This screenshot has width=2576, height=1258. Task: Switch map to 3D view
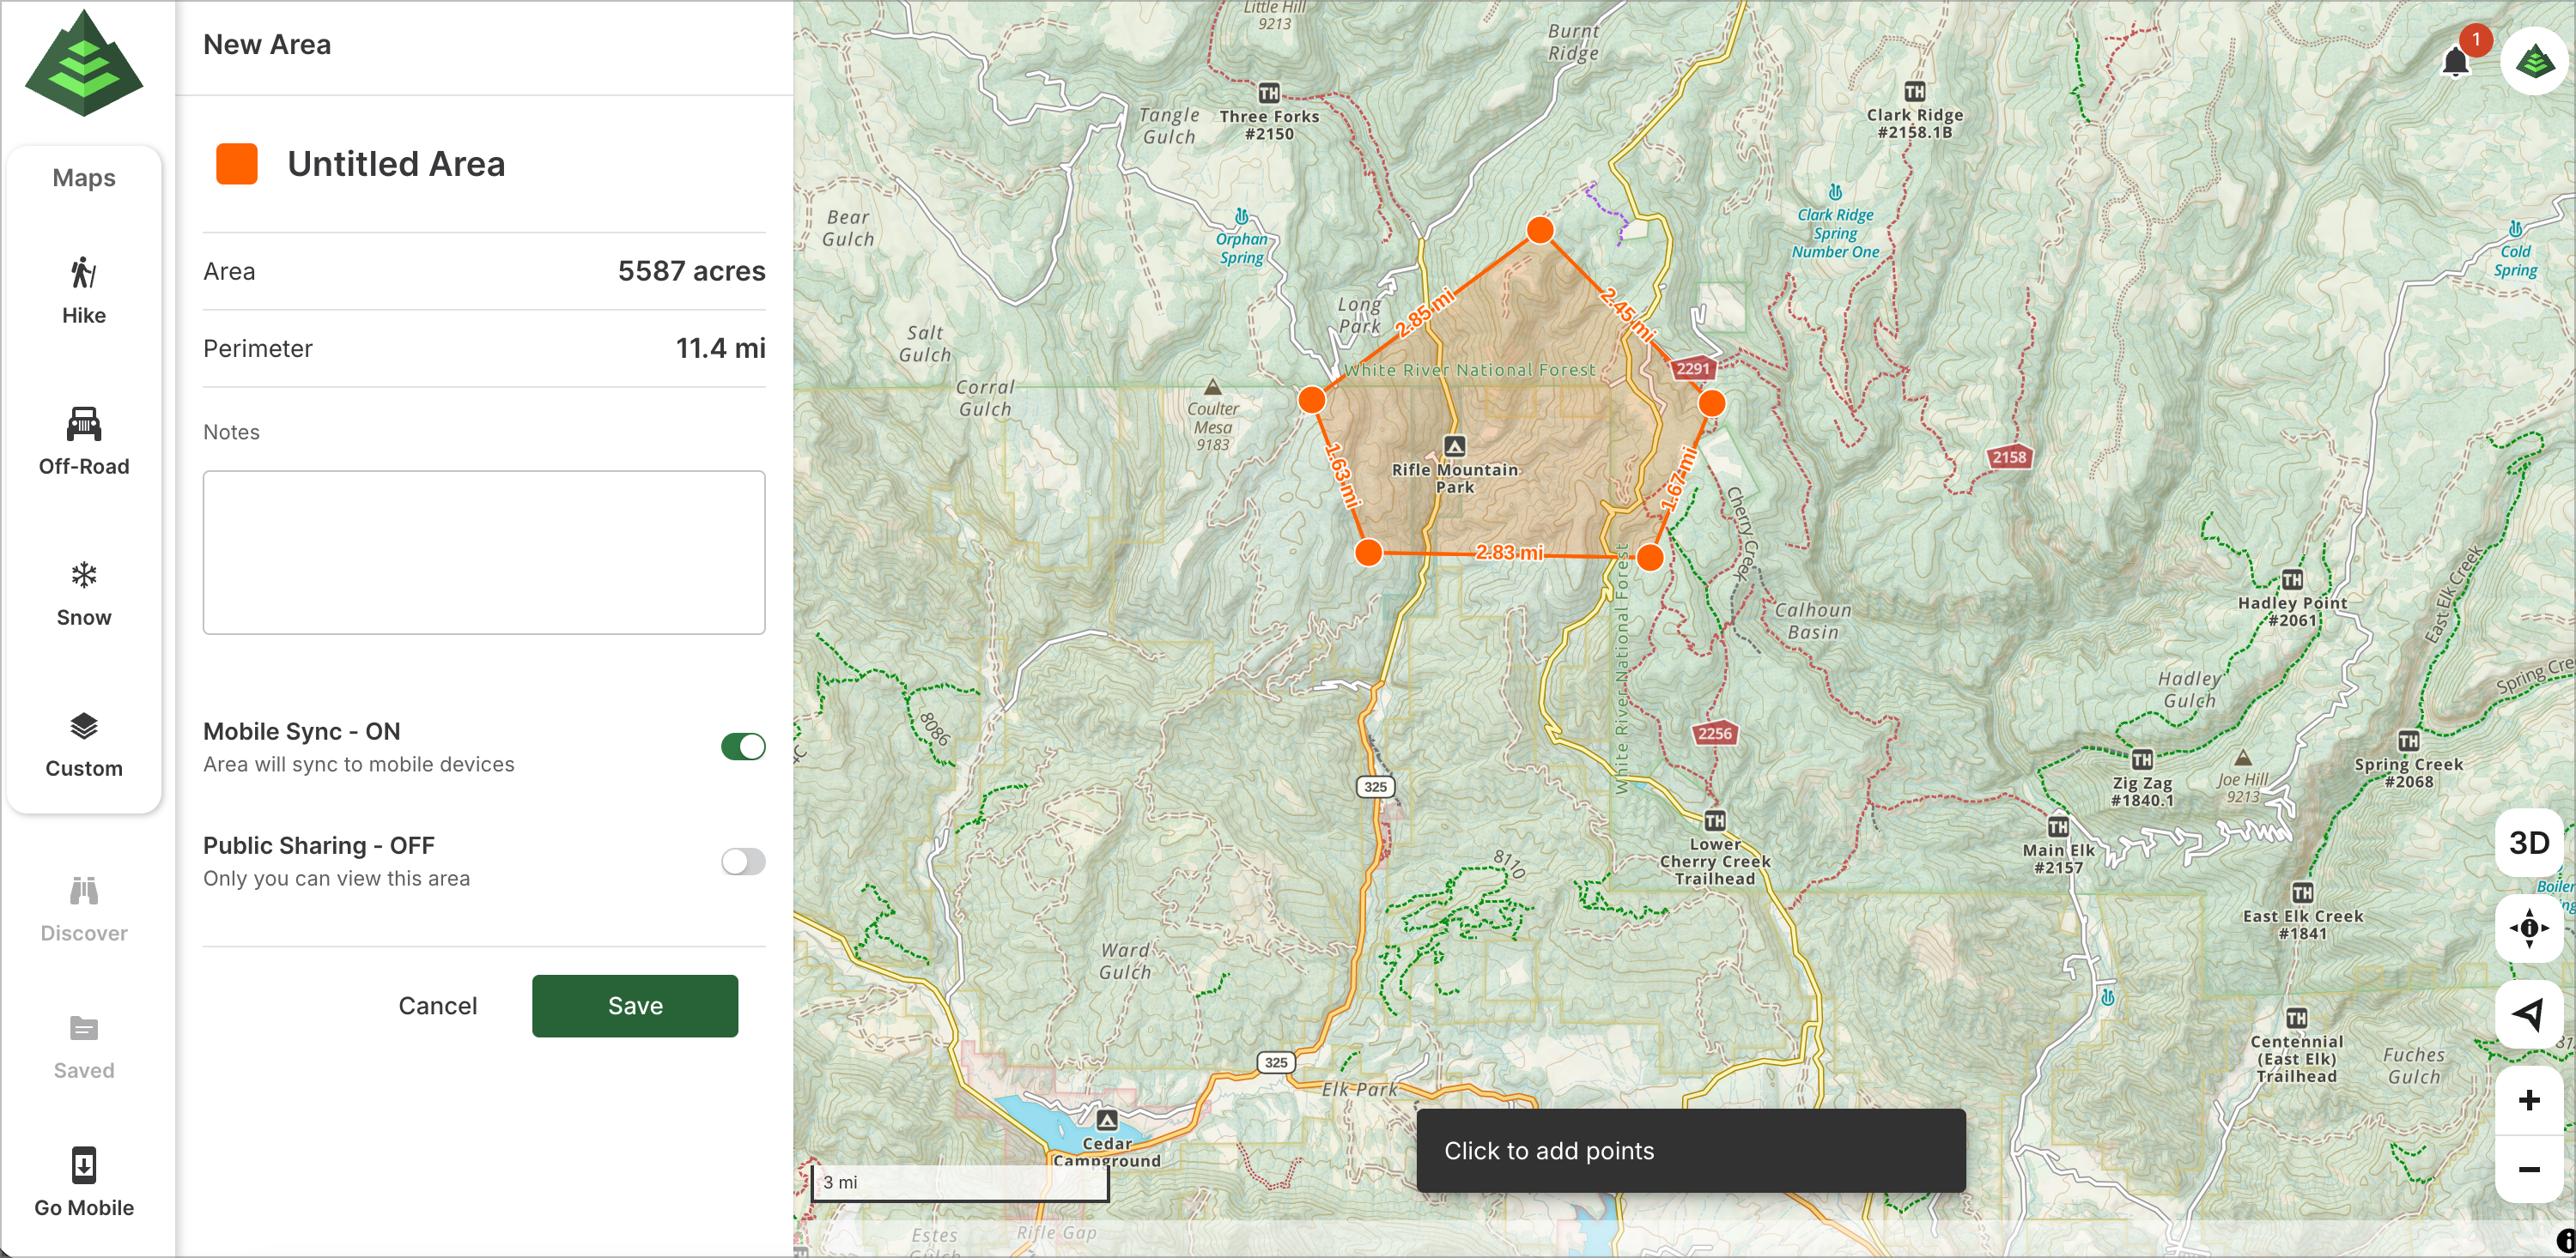tap(2528, 843)
